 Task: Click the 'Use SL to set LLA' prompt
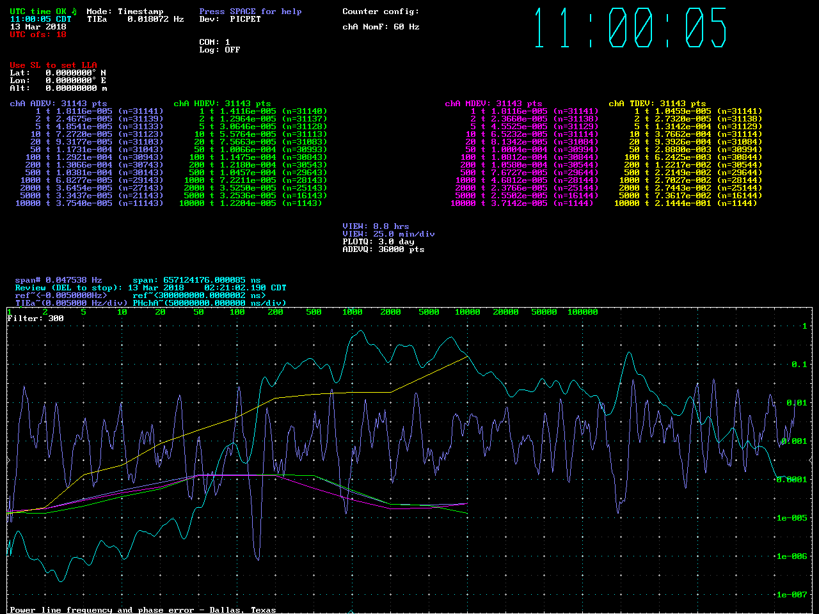(x=53, y=65)
